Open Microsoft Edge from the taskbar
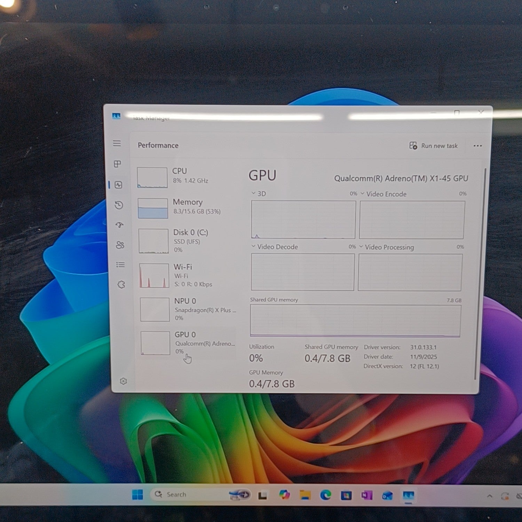522x522 pixels. pos(325,495)
